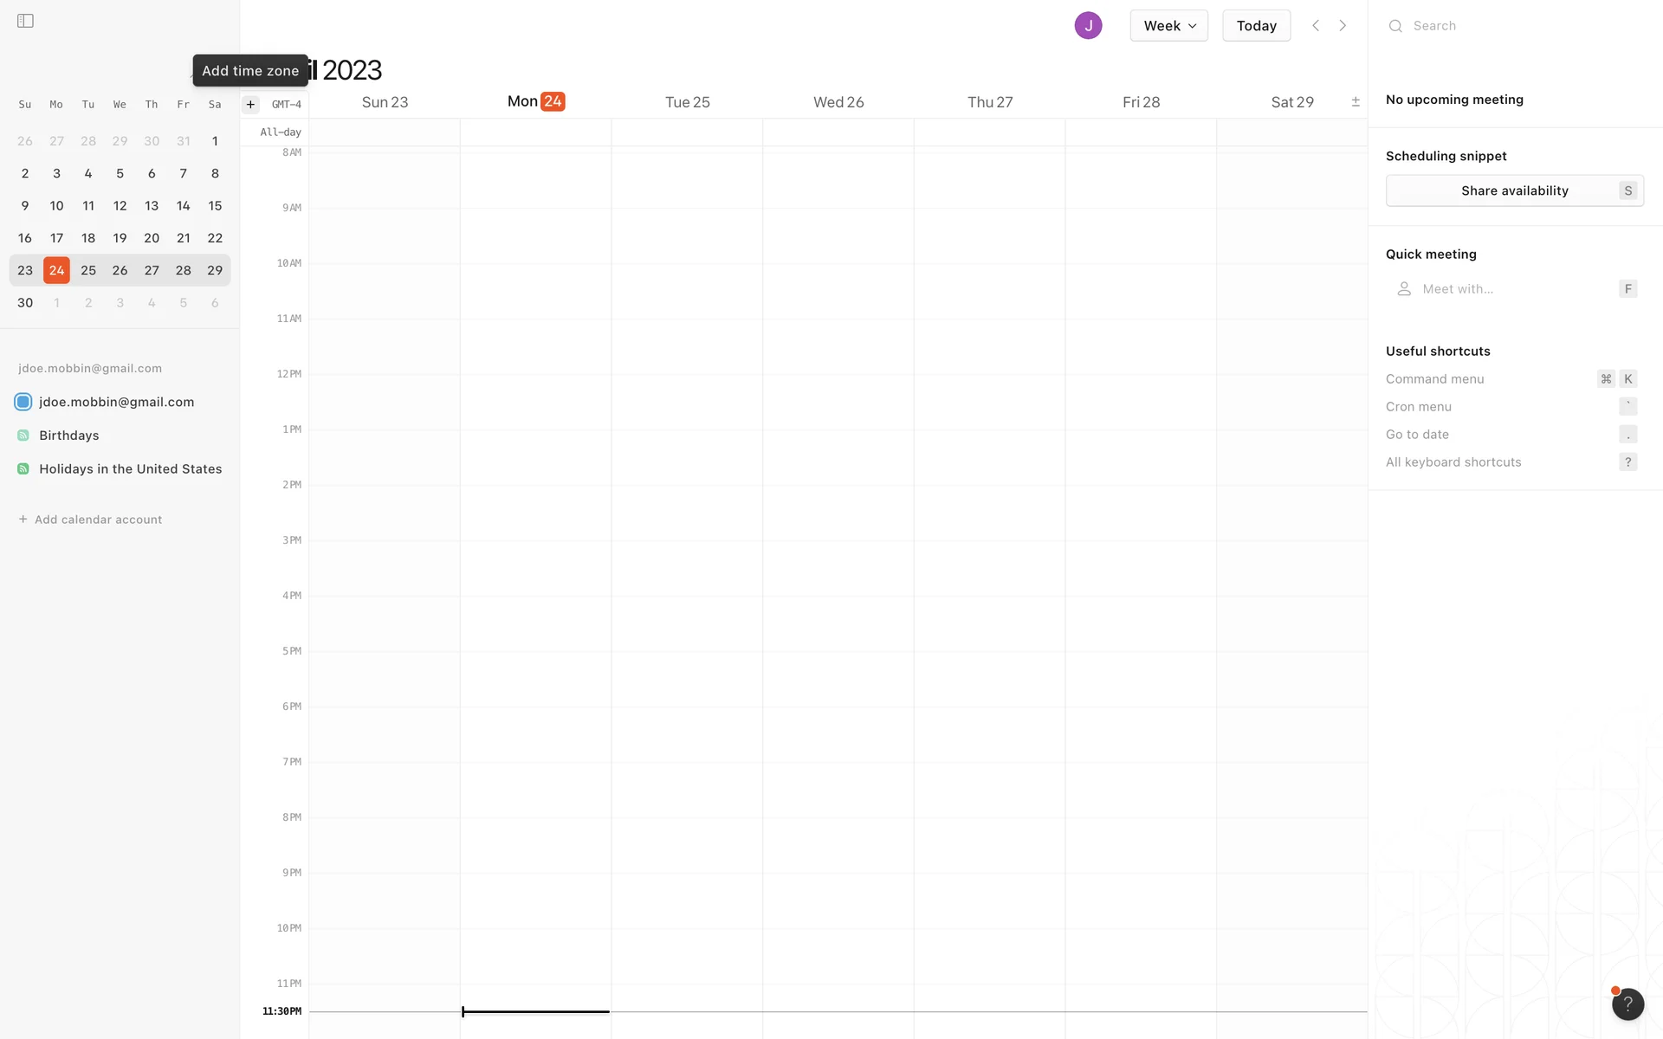Open the Week view dropdown

tap(1168, 26)
